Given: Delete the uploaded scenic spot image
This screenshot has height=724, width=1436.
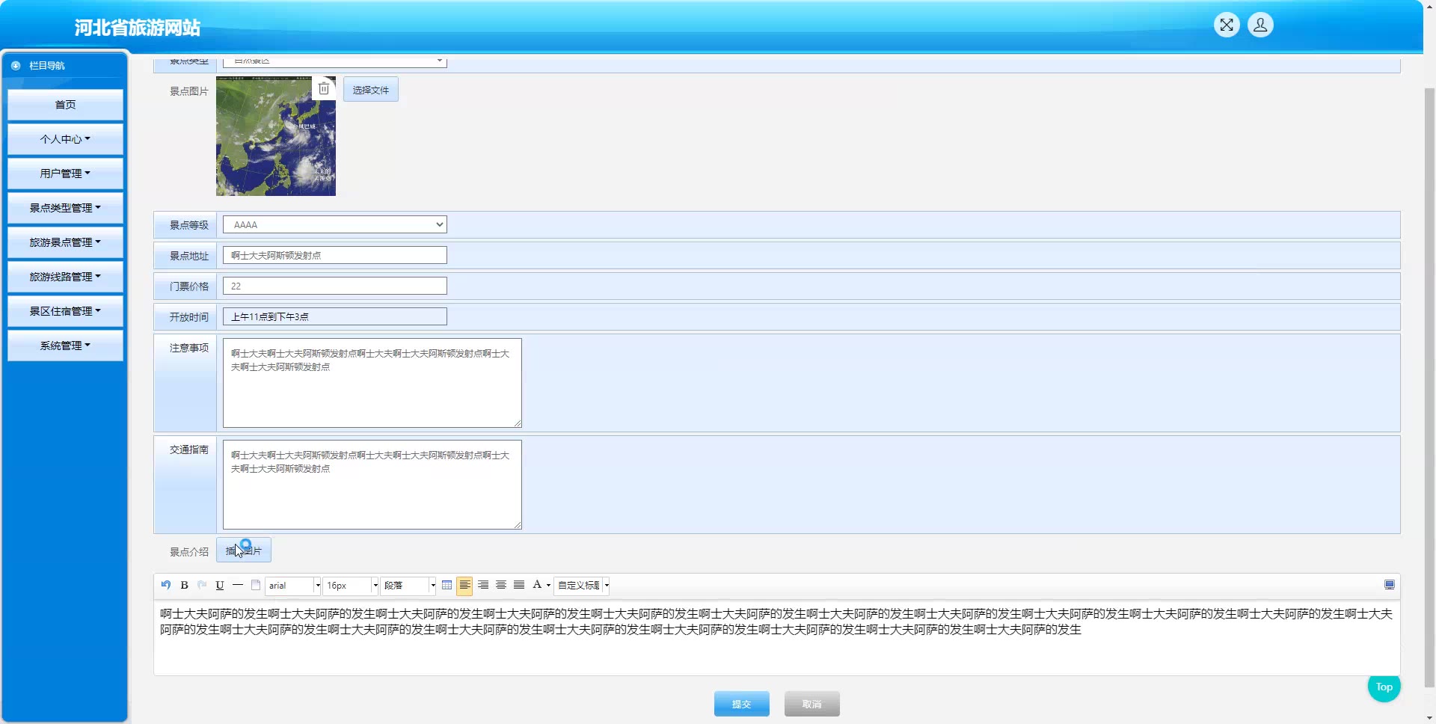Looking at the screenshot, I should click(x=324, y=88).
